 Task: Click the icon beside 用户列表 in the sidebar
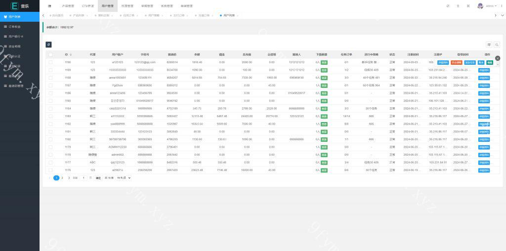tap(5, 17)
